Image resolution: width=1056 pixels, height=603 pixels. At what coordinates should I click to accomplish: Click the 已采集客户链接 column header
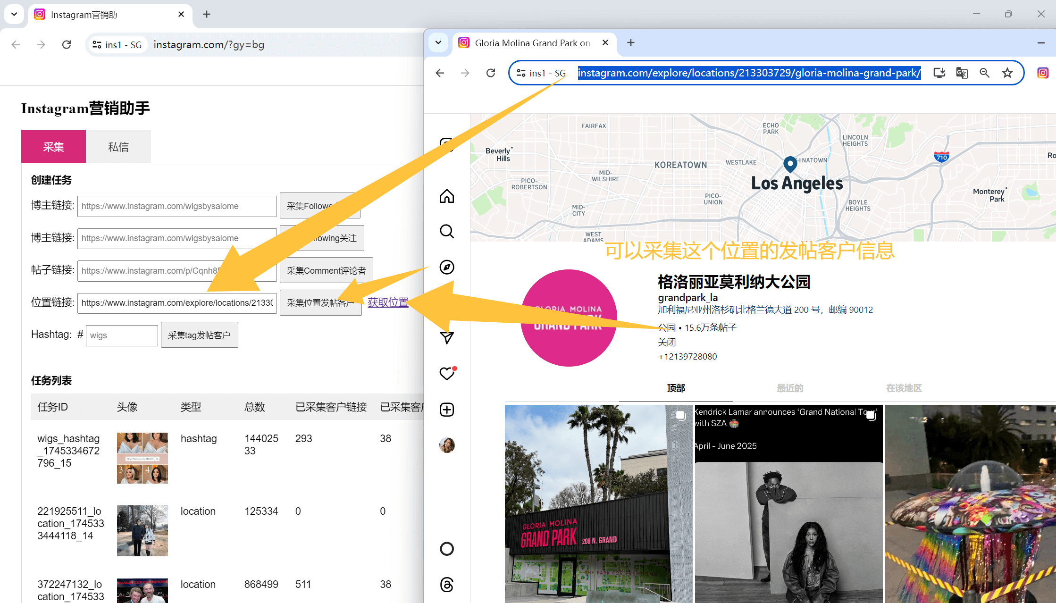pos(331,407)
